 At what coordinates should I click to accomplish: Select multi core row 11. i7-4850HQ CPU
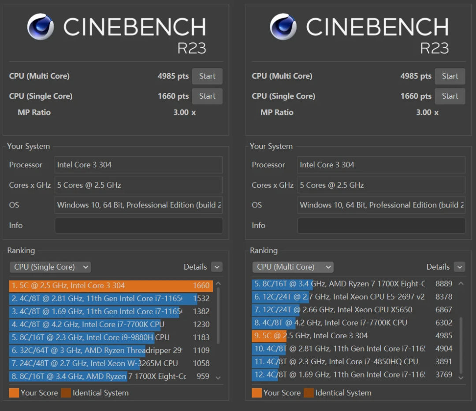pyautogui.click(x=353, y=362)
